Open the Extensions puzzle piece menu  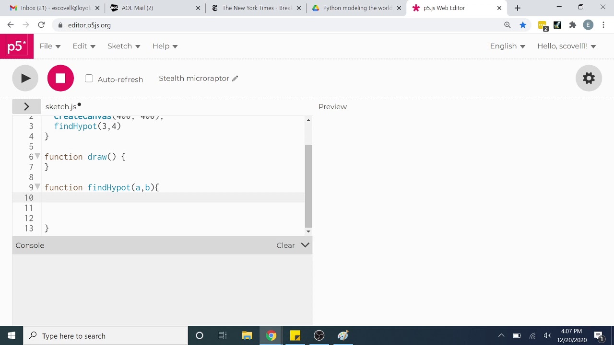573,25
